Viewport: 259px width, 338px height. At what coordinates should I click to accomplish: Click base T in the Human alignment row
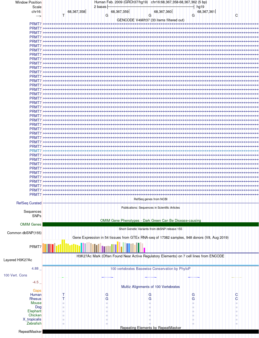[64, 295]
